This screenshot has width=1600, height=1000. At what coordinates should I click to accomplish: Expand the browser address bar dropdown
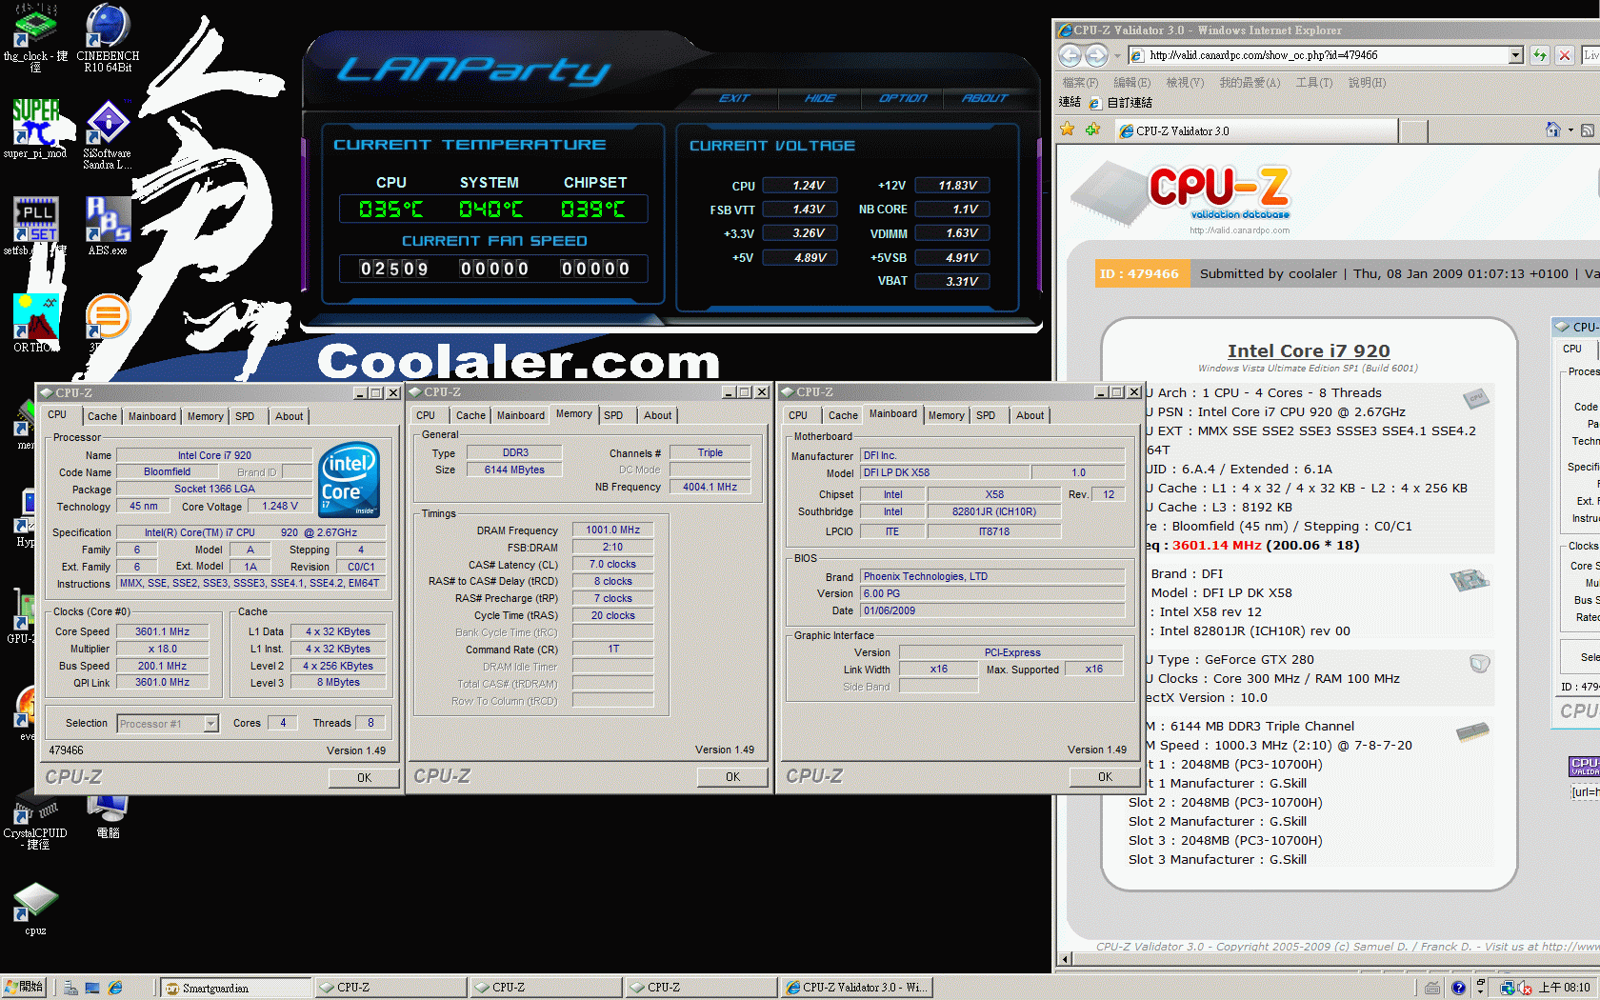[x=1516, y=55]
